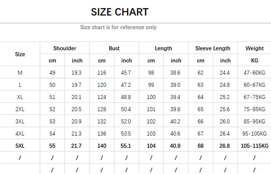Viewport: 271px width, 174px height.
Task: Click the 4XL size row label
Action: click(20, 134)
